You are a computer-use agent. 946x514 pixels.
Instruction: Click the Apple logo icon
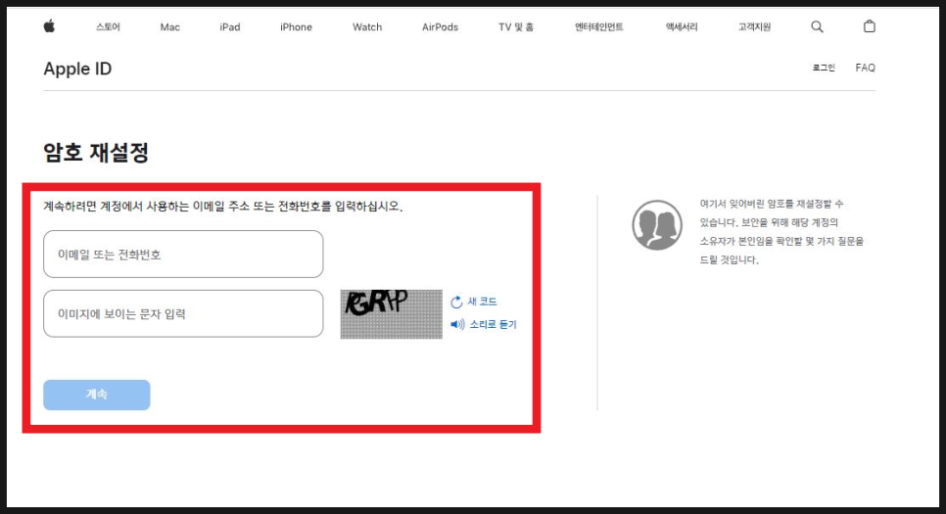(50, 25)
